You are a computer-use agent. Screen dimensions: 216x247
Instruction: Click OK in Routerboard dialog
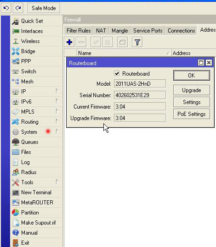(192, 76)
